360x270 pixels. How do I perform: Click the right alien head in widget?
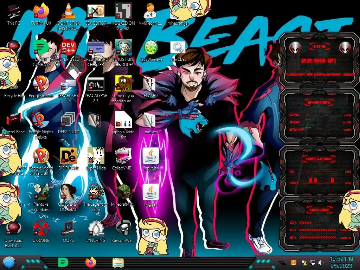345,47
